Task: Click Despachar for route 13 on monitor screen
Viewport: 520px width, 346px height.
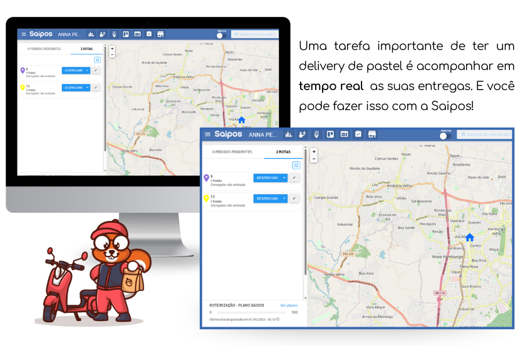Action: pyautogui.click(x=73, y=88)
